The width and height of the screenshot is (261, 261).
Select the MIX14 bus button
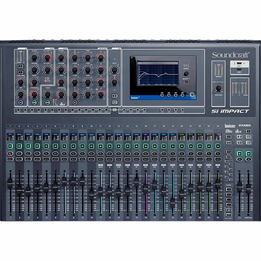106,110
